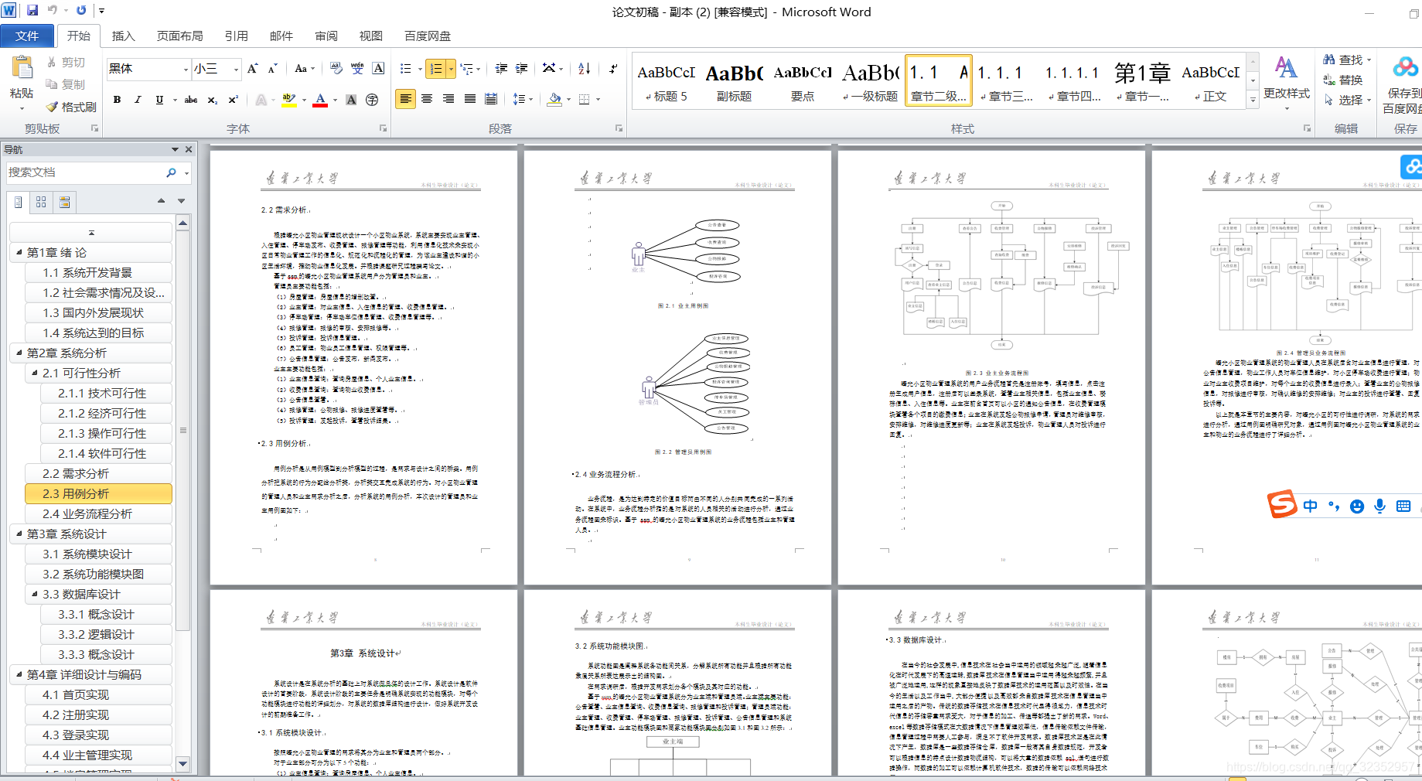Click the Subscript x₂ icon
Image resolution: width=1422 pixels, height=781 pixels.
212,100
